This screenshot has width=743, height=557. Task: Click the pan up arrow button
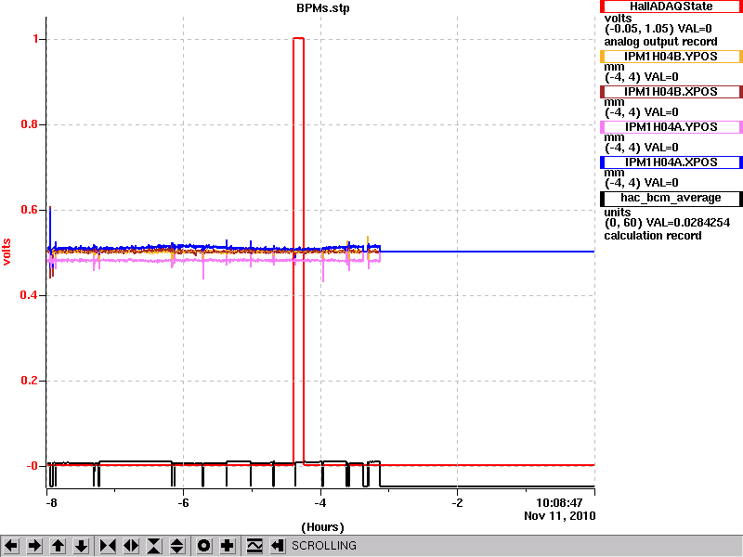(x=58, y=546)
